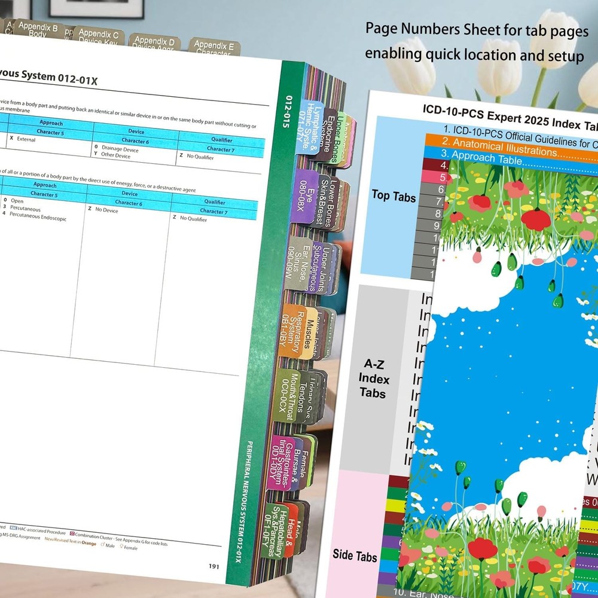Select the Appendix B Body top tab
The height and width of the screenshot is (598, 598).
38,29
